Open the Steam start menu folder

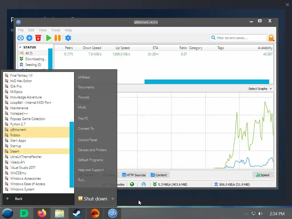36,151
